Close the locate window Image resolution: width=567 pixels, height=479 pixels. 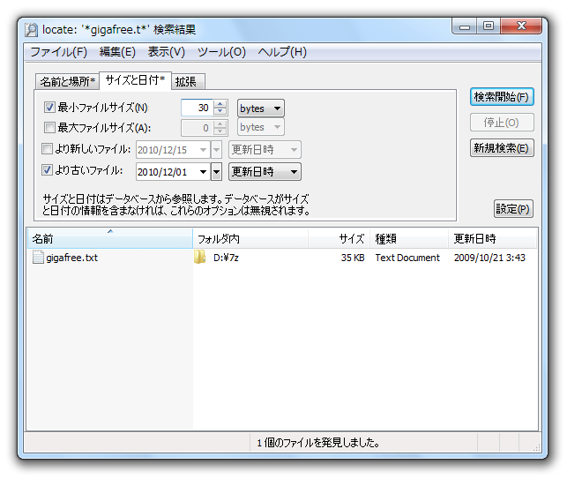click(x=521, y=26)
